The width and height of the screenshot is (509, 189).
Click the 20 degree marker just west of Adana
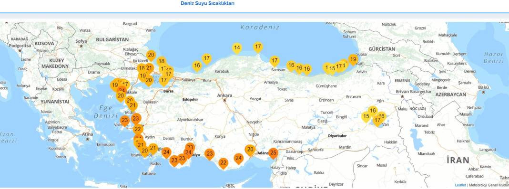point(250,150)
